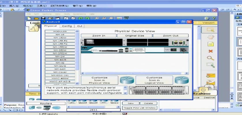
Task: Click the Save floppy disk icon
Action: [x=43, y=18]
